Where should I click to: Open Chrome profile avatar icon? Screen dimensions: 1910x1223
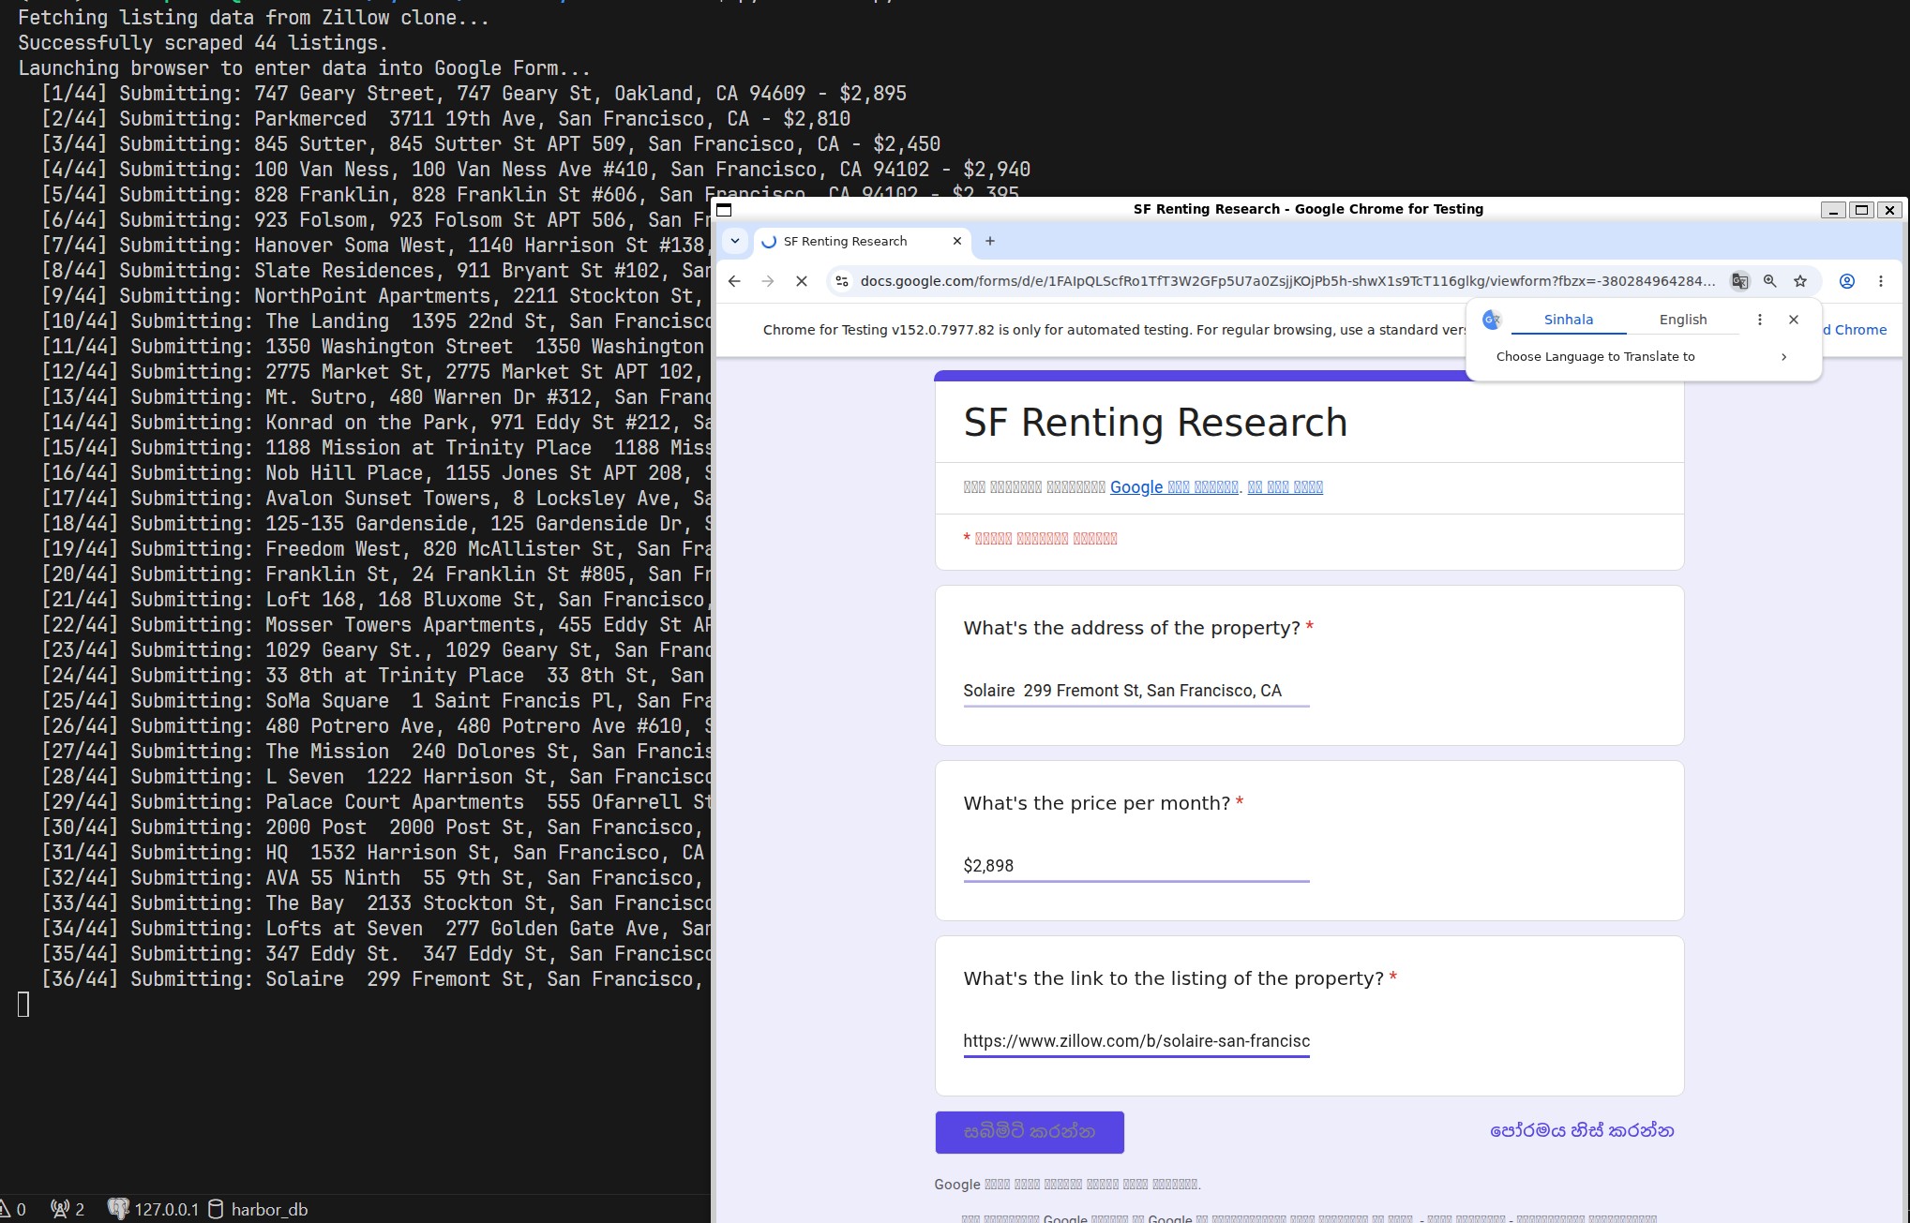[x=1847, y=281]
